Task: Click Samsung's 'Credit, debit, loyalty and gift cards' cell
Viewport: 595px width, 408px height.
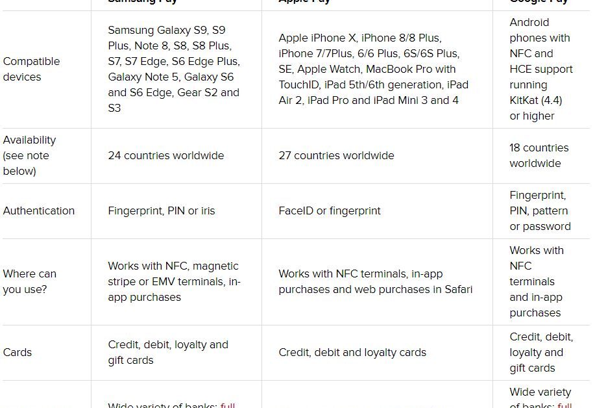Action: 168,353
